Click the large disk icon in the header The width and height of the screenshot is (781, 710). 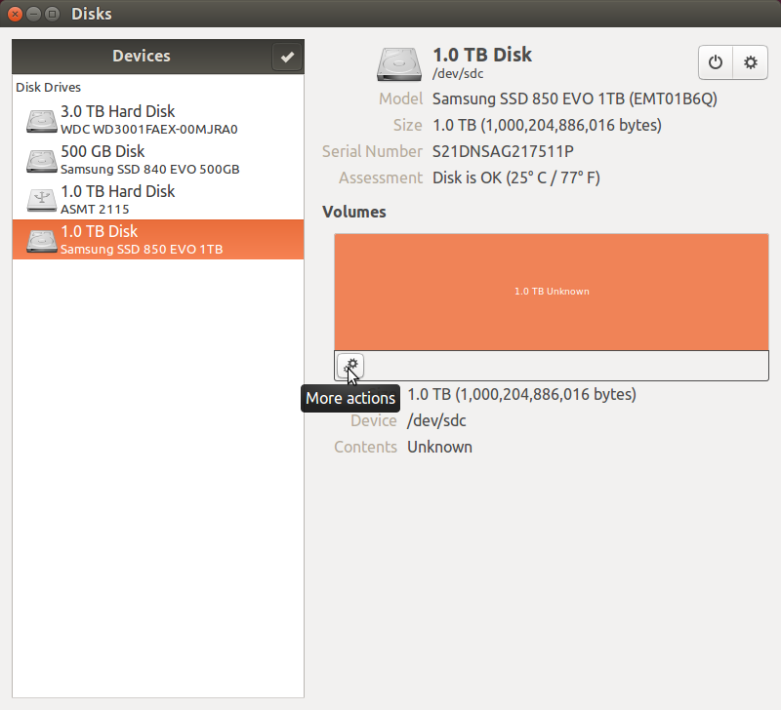(x=399, y=63)
